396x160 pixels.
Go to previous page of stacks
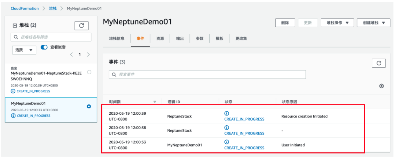[71, 54]
